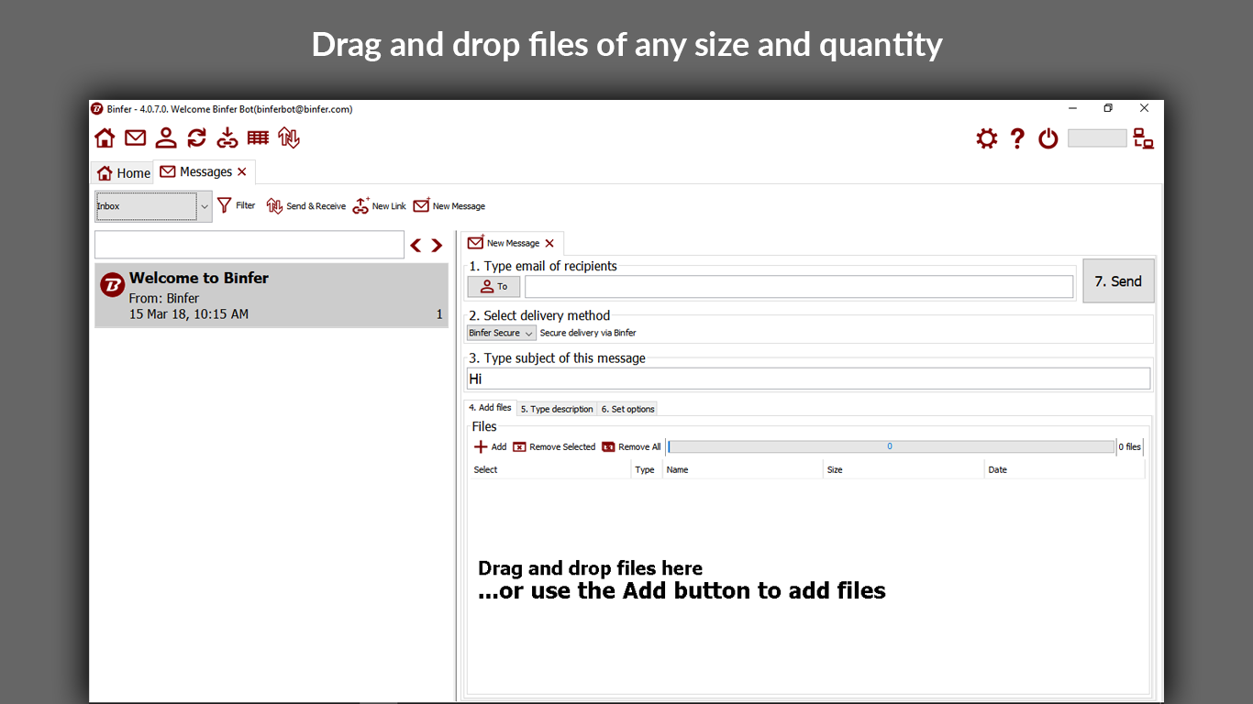
Task: Open the Contacts person icon in the toolbar
Action: pos(166,138)
